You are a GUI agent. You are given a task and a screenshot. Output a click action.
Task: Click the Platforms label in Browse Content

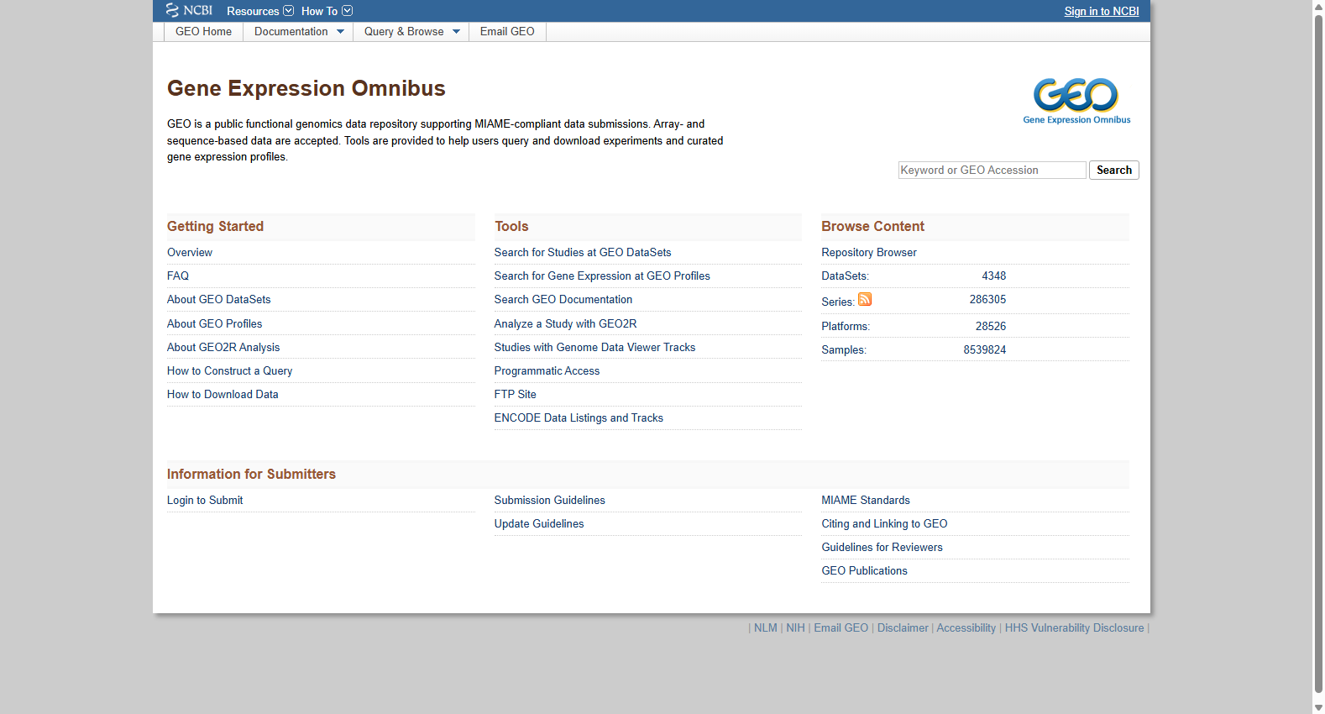click(x=846, y=326)
